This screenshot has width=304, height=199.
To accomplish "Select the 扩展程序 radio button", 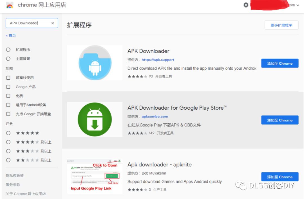I will [x=8, y=49].
